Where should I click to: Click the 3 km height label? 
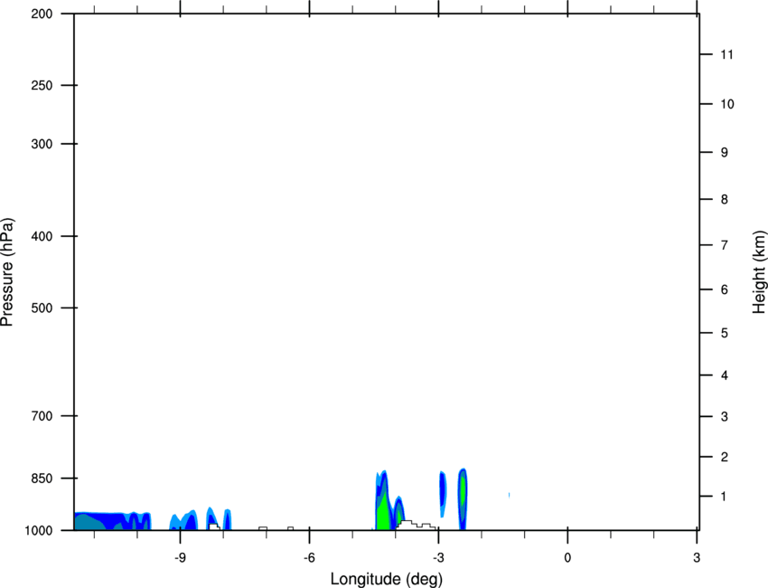click(x=725, y=417)
